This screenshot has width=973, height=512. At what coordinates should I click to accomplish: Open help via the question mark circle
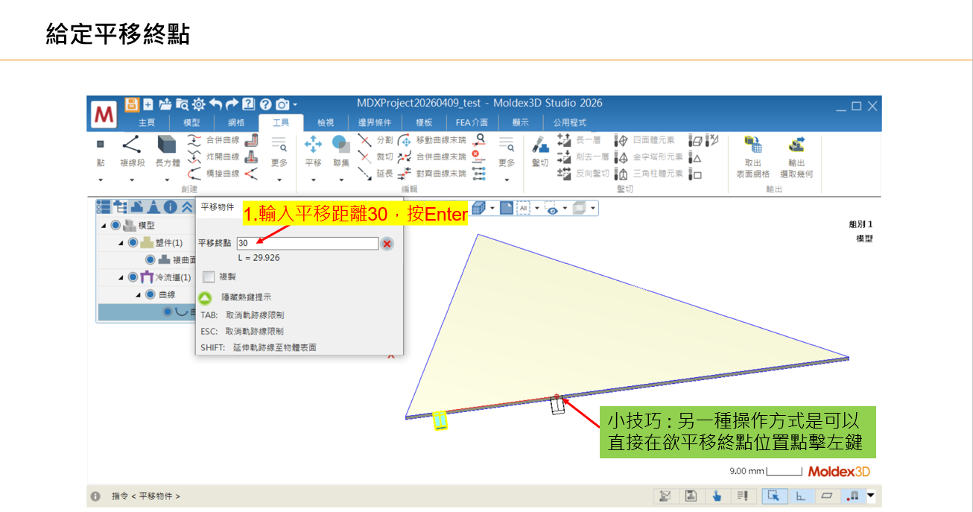(x=265, y=104)
